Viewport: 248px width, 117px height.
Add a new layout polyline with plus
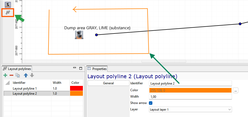(5, 76)
